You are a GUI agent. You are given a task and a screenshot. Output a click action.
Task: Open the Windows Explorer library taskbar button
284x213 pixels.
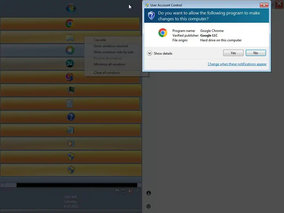(x=70, y=37)
